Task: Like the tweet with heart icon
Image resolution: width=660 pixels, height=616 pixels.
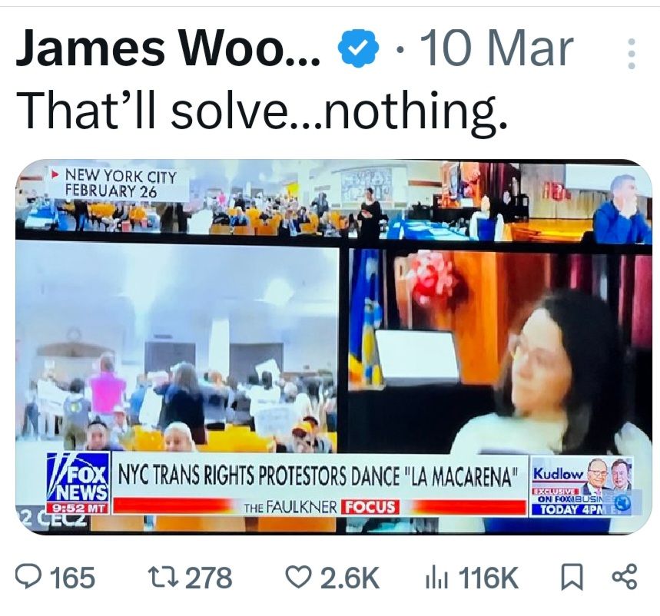Action: (x=300, y=578)
